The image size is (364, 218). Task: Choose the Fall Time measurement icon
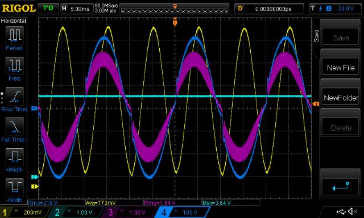click(x=14, y=127)
